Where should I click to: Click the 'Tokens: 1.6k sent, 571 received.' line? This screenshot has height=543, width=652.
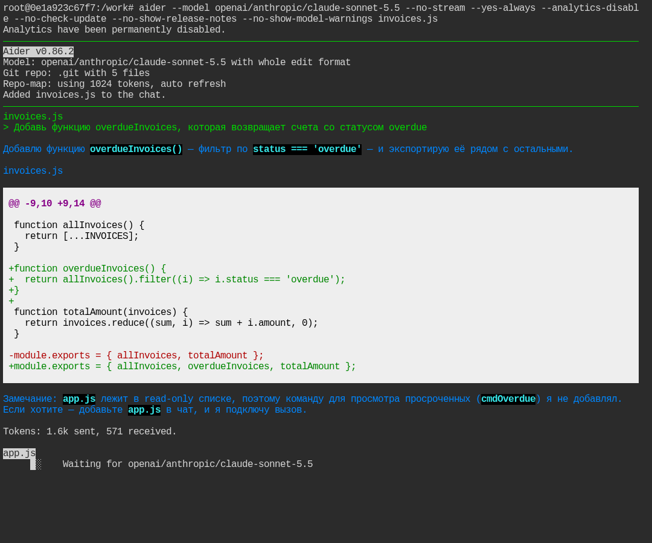click(90, 431)
